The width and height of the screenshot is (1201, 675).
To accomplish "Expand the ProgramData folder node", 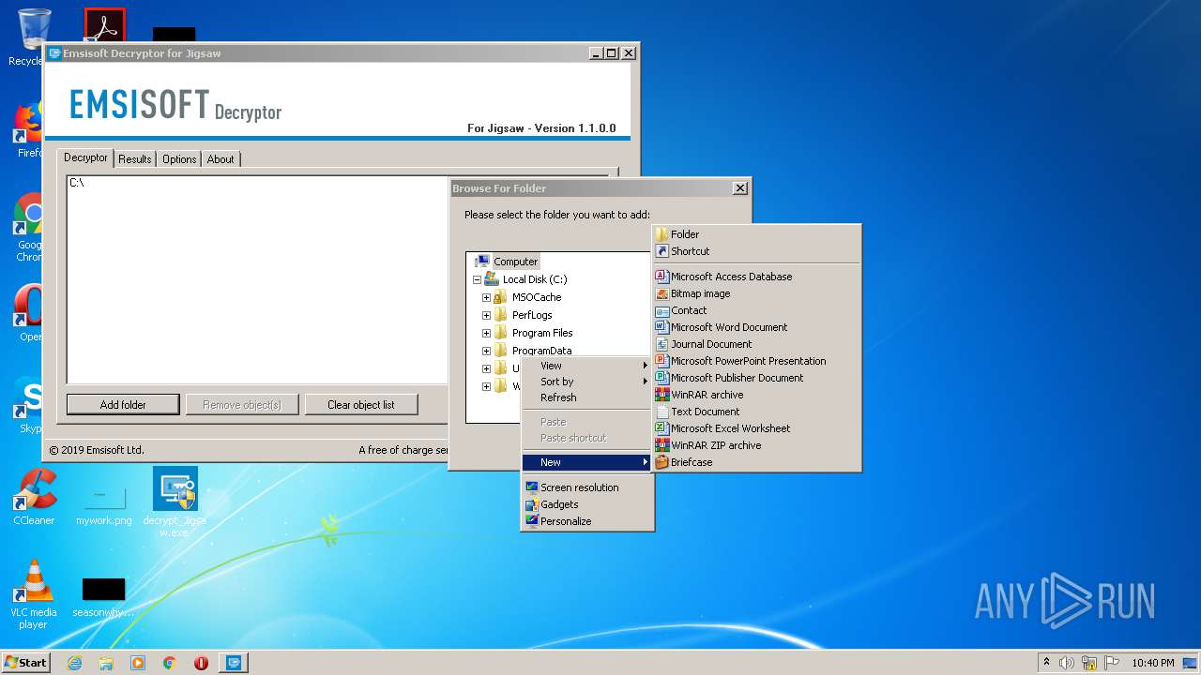I will point(486,351).
